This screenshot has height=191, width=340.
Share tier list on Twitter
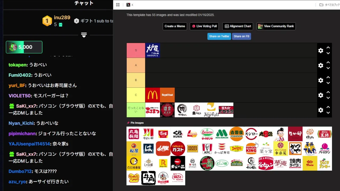(x=219, y=36)
